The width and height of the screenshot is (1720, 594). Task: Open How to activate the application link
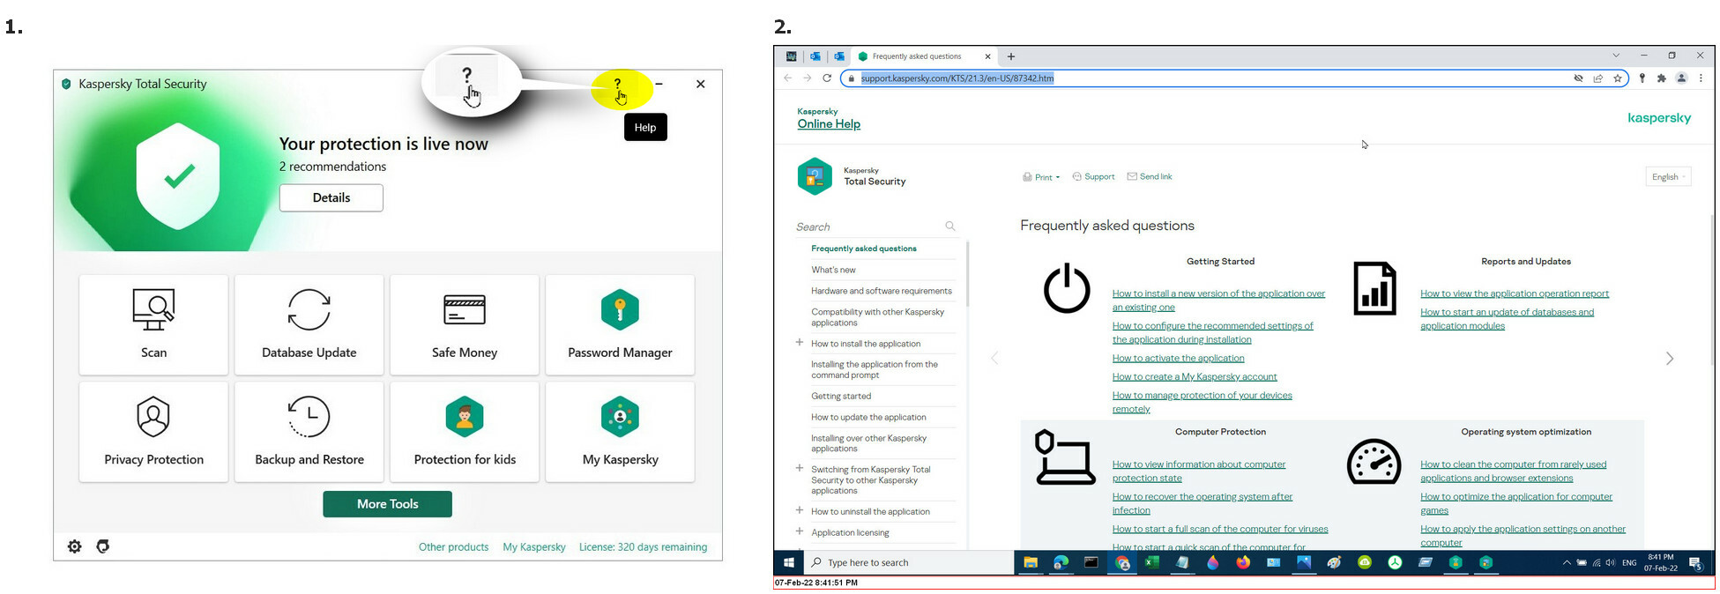tap(1178, 359)
